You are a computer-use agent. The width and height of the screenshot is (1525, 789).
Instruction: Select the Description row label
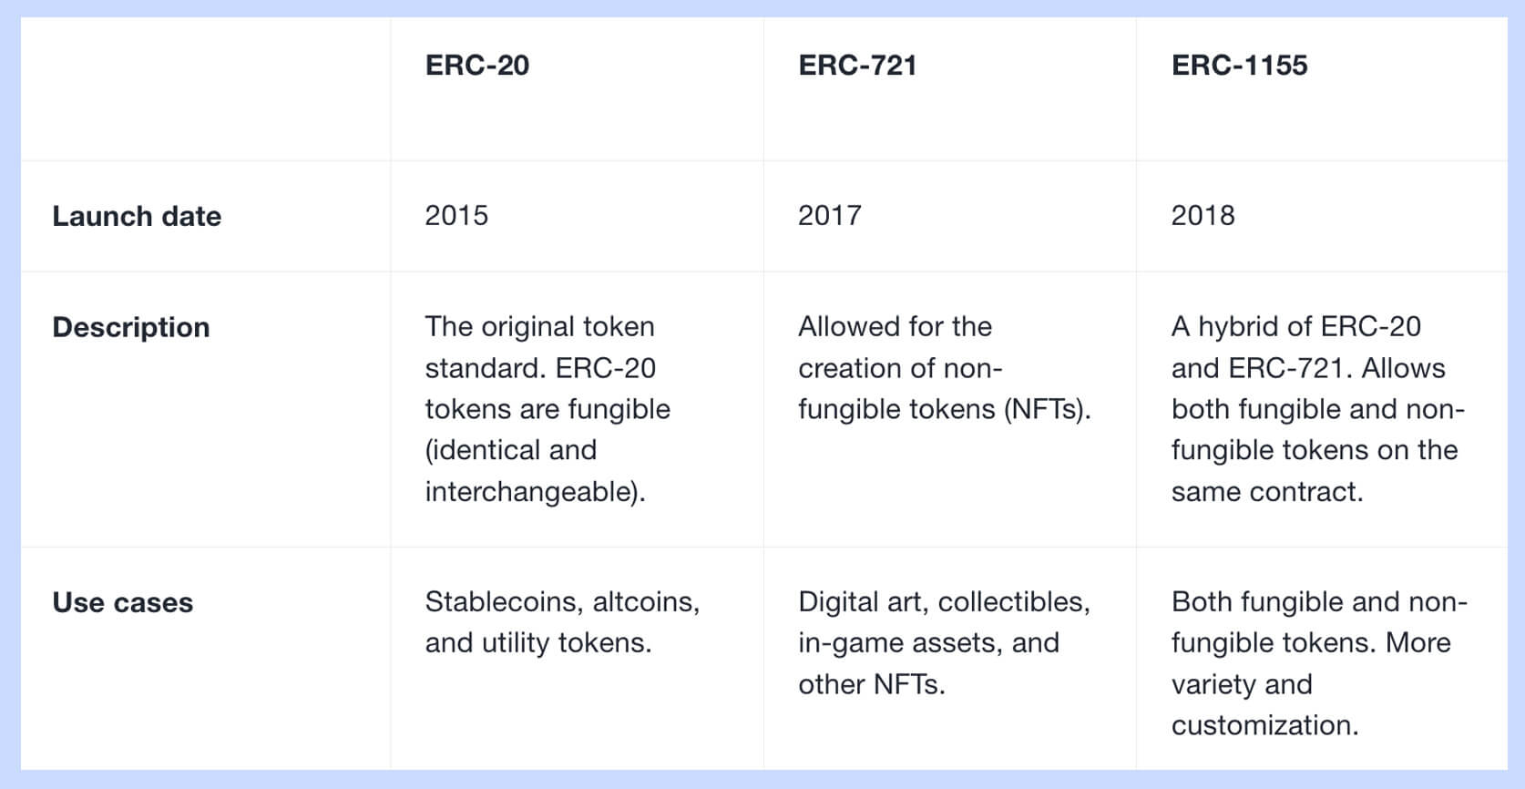pos(131,327)
